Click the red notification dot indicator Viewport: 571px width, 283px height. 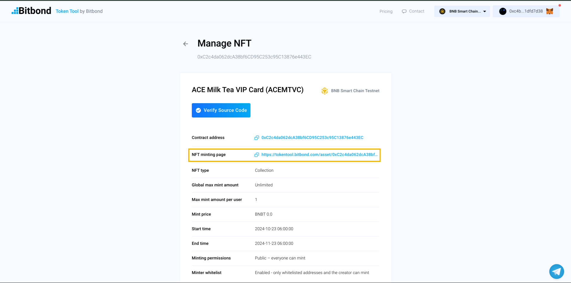[x=559, y=5]
